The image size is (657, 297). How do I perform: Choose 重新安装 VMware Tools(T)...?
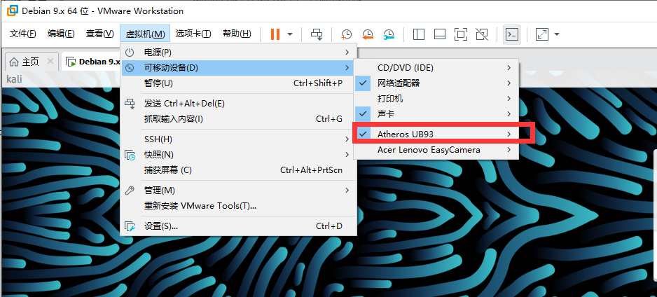click(x=238, y=206)
